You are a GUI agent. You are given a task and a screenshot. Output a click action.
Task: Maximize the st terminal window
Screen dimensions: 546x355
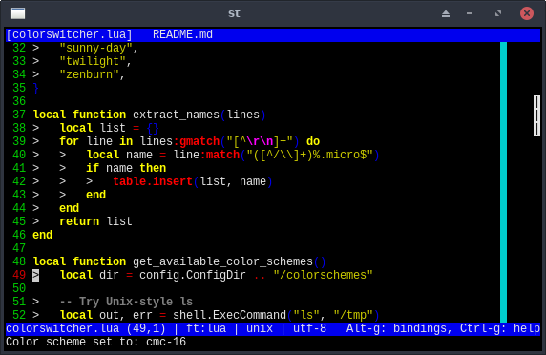pyautogui.click(x=498, y=13)
